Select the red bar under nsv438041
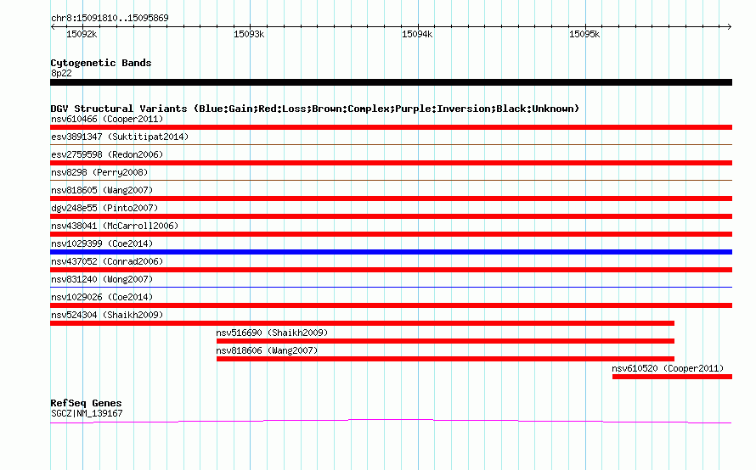 coord(391,234)
